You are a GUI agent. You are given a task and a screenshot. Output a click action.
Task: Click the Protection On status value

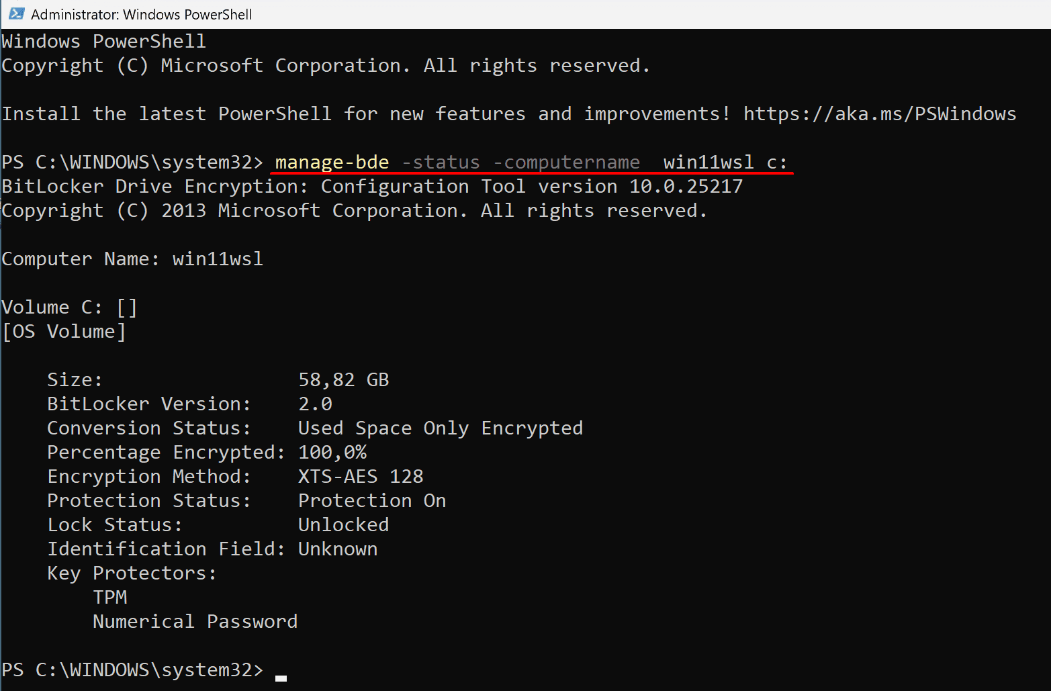[x=372, y=500]
